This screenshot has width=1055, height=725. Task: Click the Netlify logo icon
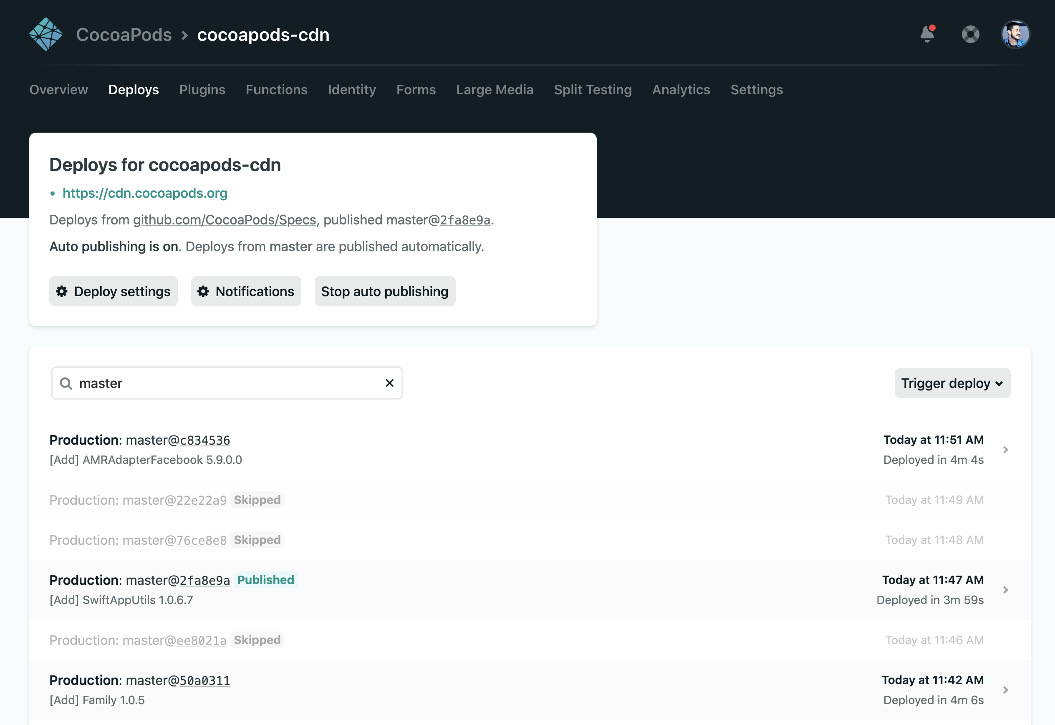point(45,34)
